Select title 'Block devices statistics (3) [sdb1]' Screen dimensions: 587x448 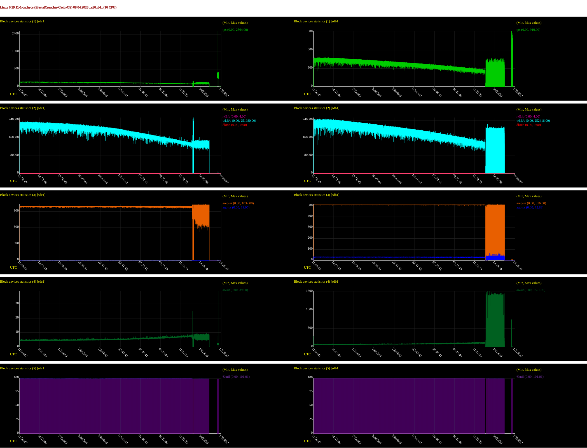point(317,195)
